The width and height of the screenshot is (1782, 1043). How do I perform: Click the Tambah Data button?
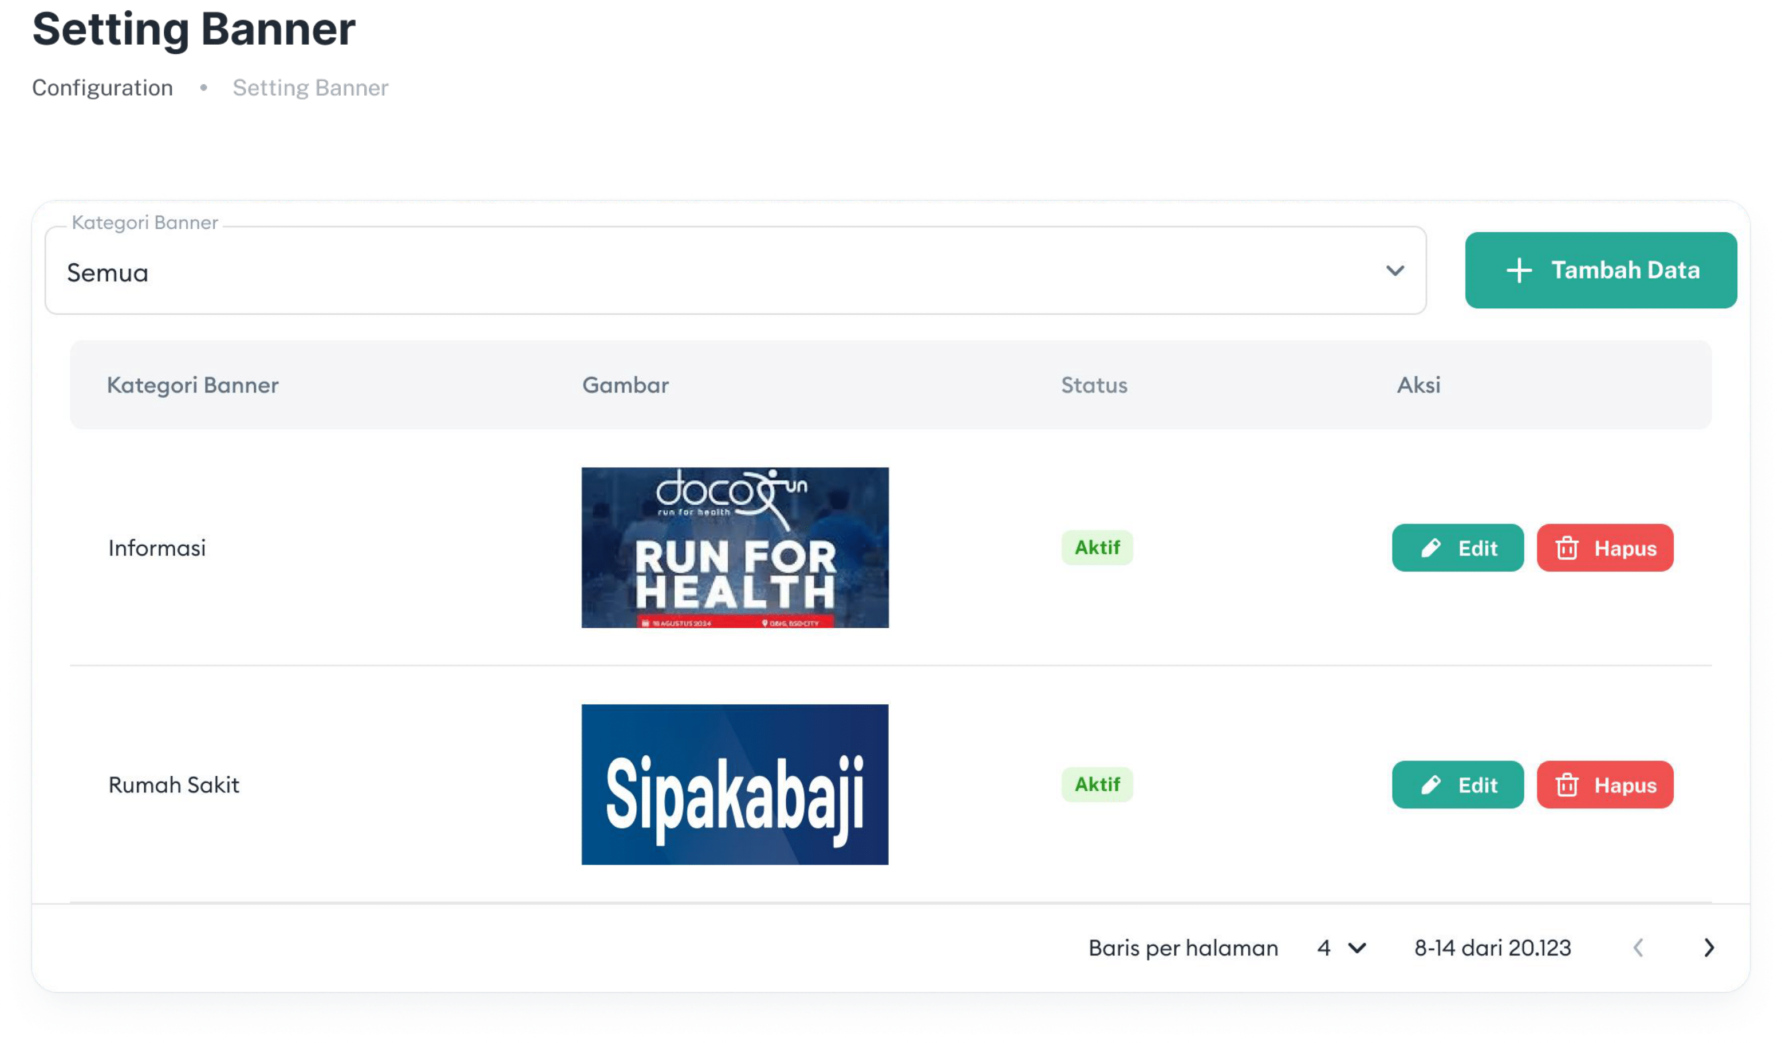tap(1601, 270)
